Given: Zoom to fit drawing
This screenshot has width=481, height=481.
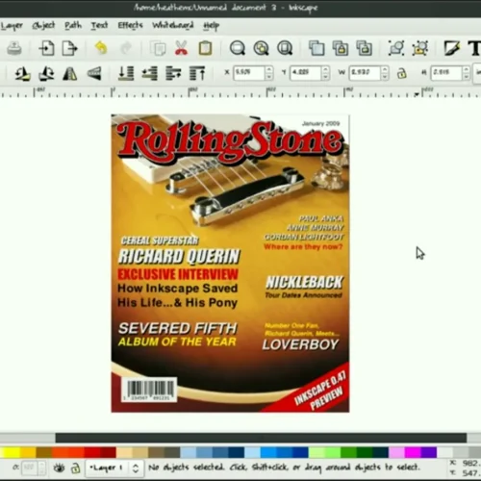Looking at the screenshot, I should pos(261,48).
